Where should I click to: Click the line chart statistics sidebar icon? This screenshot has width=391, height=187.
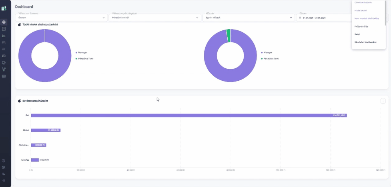pyautogui.click(x=4, y=36)
